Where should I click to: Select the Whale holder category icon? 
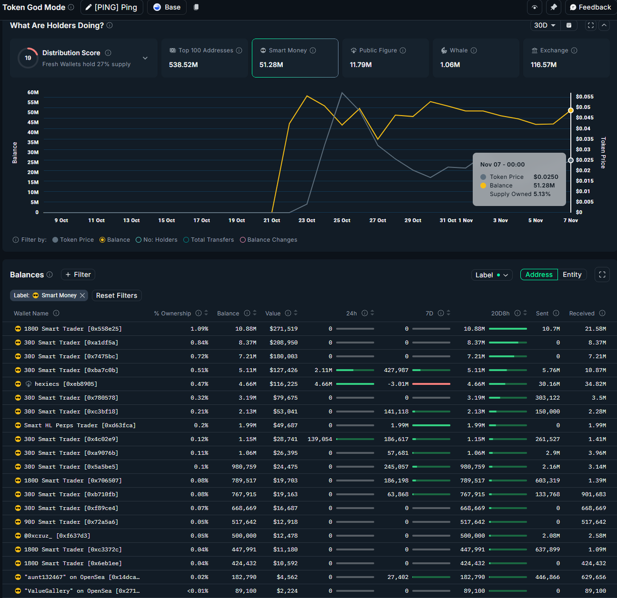tap(444, 50)
